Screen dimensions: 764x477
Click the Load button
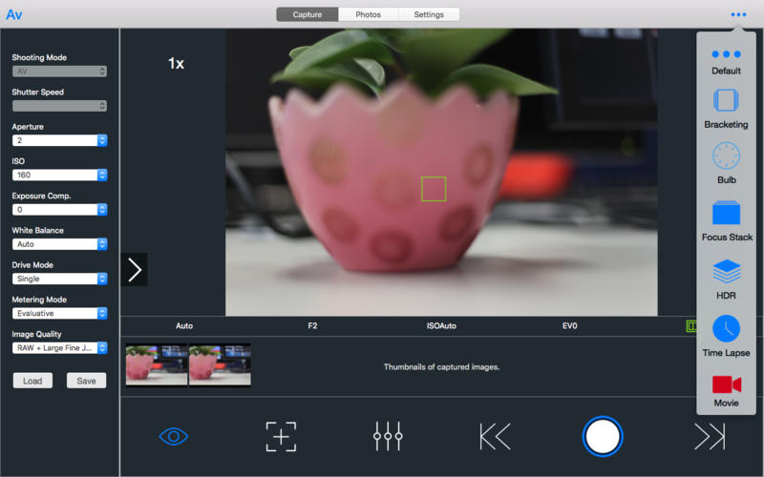pos(32,381)
